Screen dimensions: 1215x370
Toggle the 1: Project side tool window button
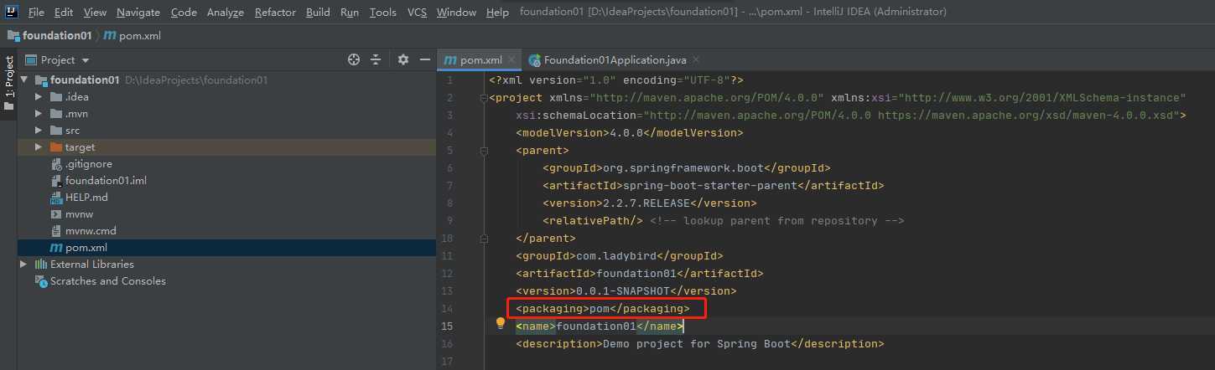(x=9, y=84)
